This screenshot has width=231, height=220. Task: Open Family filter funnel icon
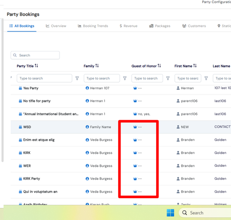click(125, 78)
